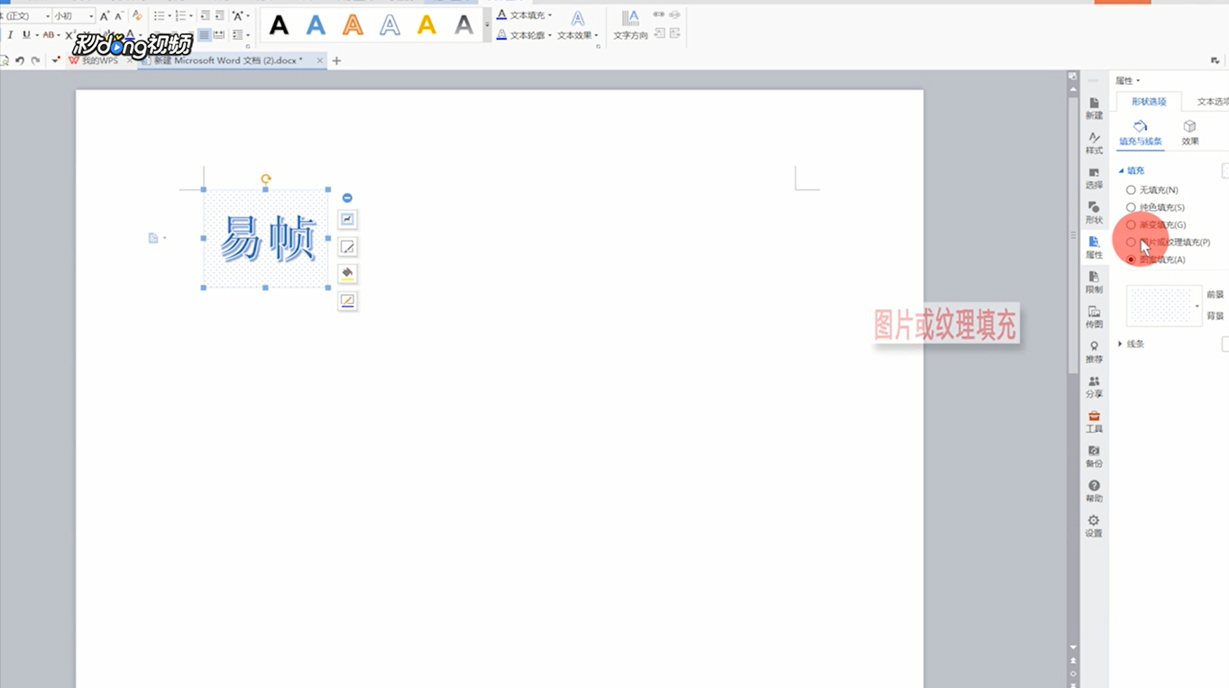Click the undo arrow in quick toolbar
1229x688 pixels.
coord(20,60)
